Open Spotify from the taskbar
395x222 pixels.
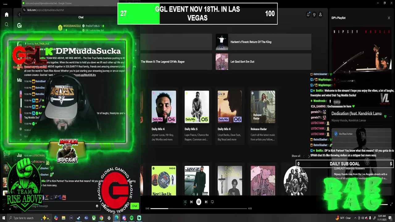tap(131, 218)
